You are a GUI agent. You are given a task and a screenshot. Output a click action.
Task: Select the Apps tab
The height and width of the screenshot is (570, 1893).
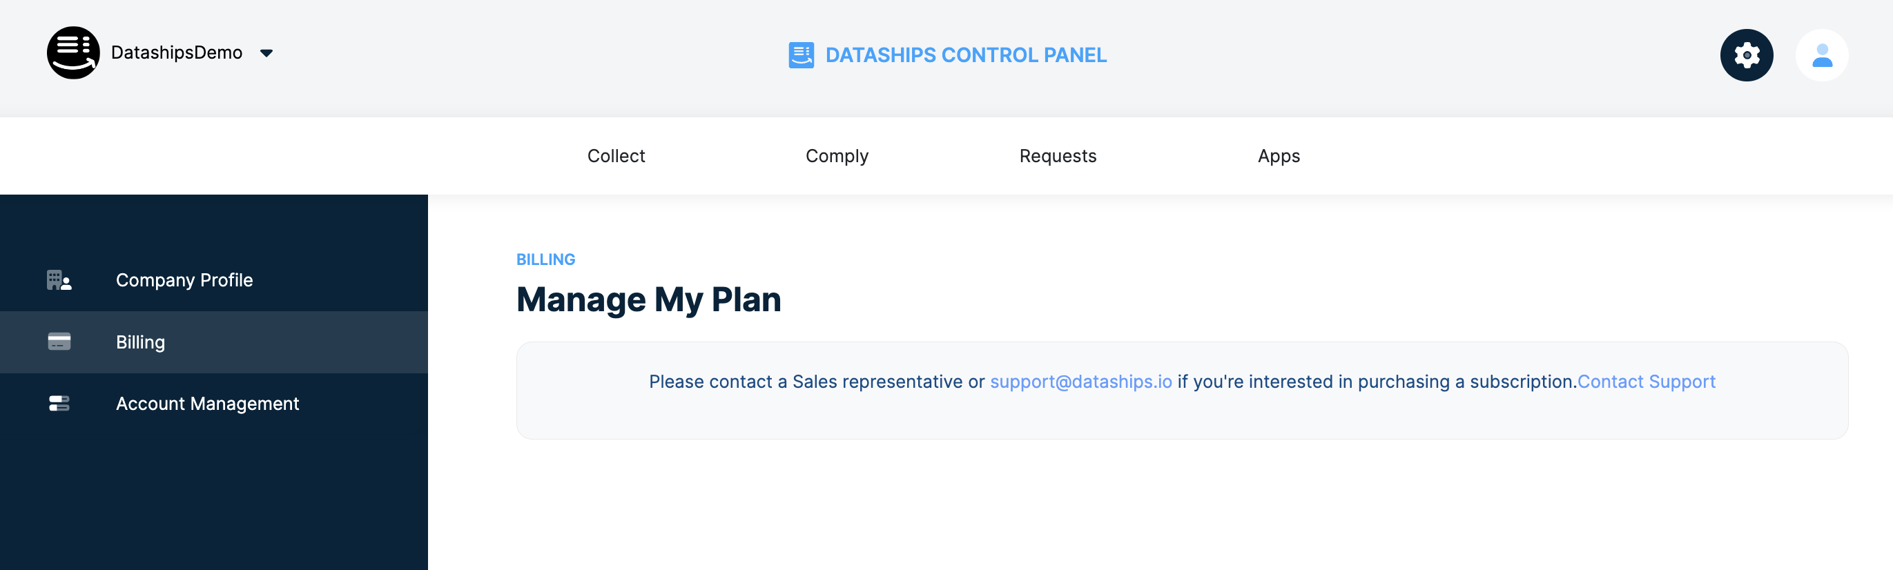click(1279, 157)
